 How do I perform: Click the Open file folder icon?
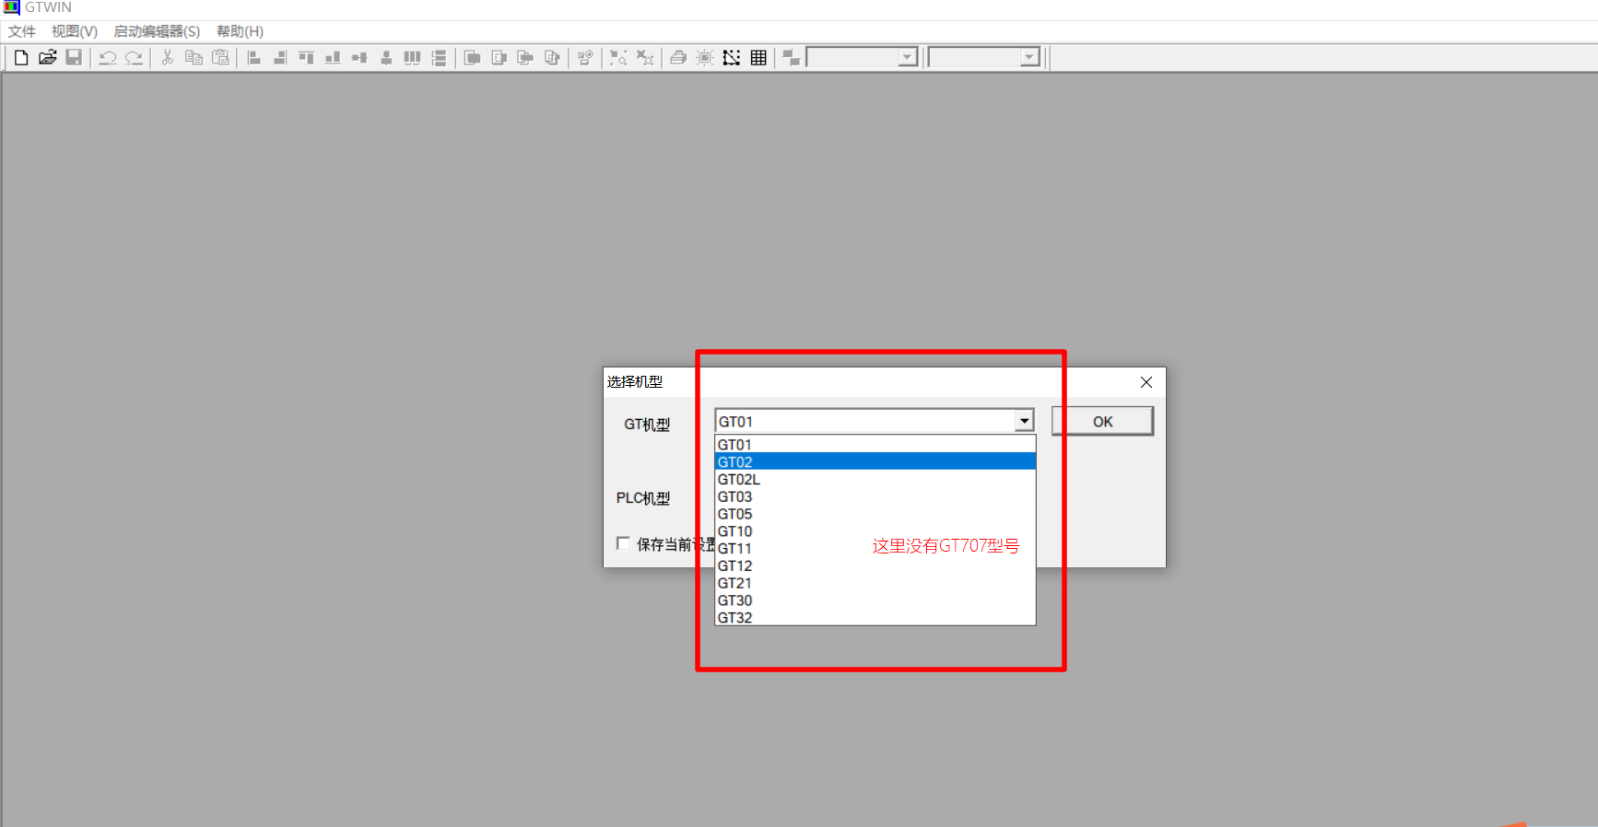click(x=48, y=58)
